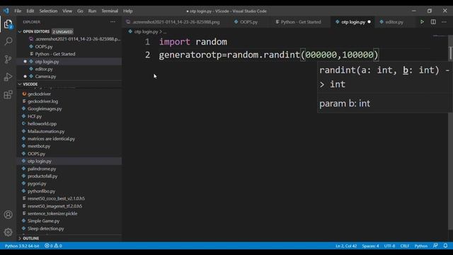Viewport: 453px width, 255px height.
Task: Open the Extensions view
Action: click(8, 94)
